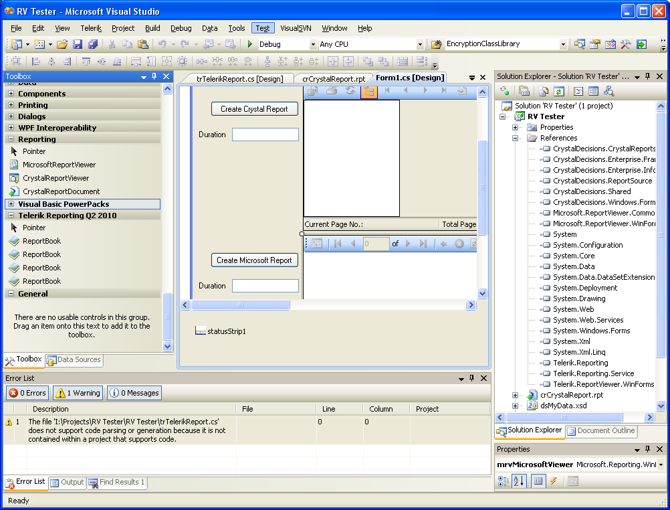Click the Toolbox wrench-and-hammer icon in the top toolbar
The image size is (670, 510).
pos(626,44)
